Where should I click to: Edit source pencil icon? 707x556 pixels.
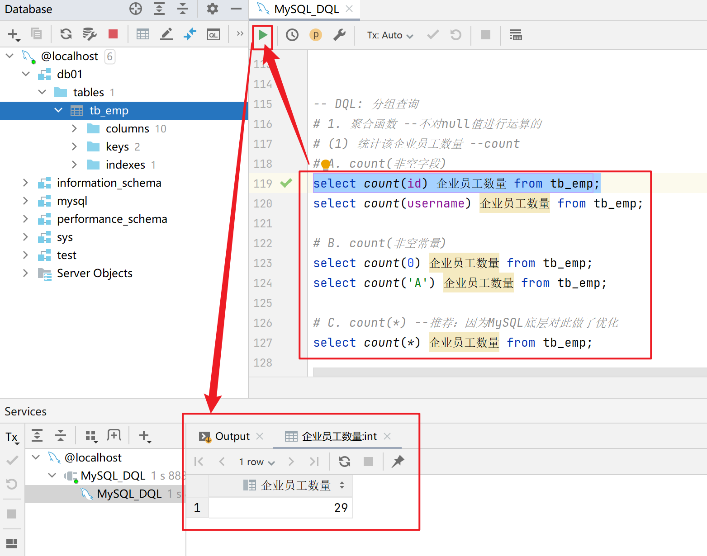[166, 34]
